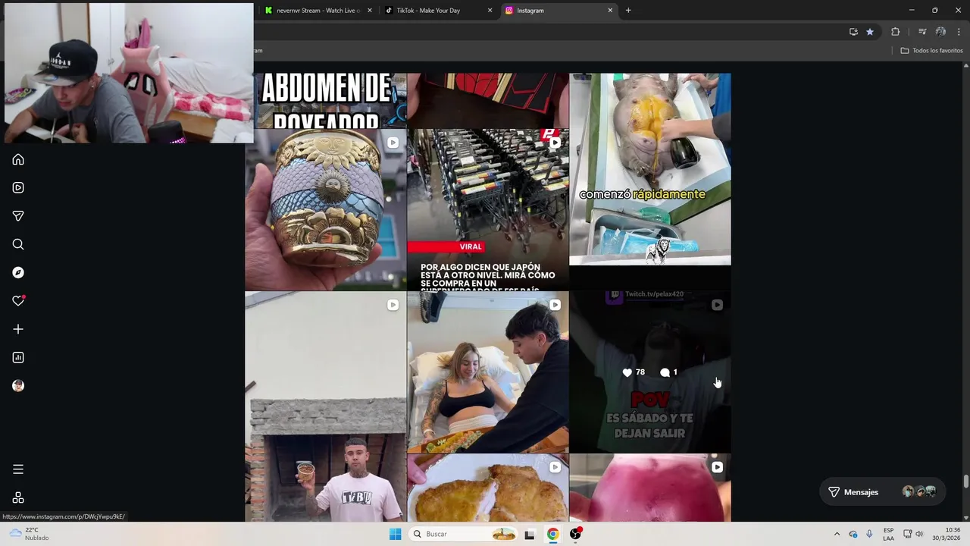Open Japan supermarket carts VIRAL reel

488,210
